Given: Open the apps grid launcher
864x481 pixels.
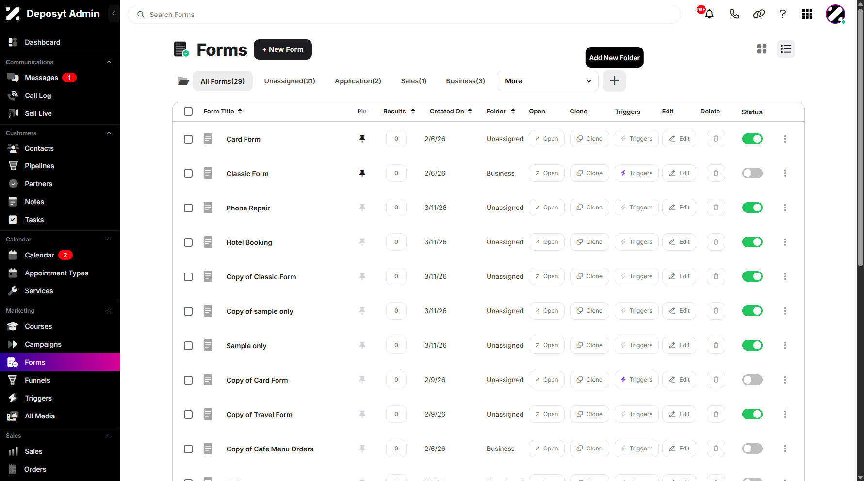Looking at the screenshot, I should click(x=807, y=14).
